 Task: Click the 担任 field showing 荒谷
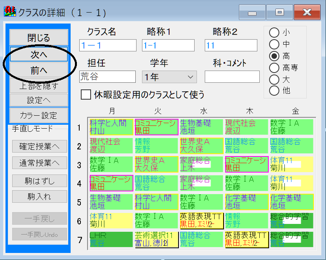pos(107,77)
